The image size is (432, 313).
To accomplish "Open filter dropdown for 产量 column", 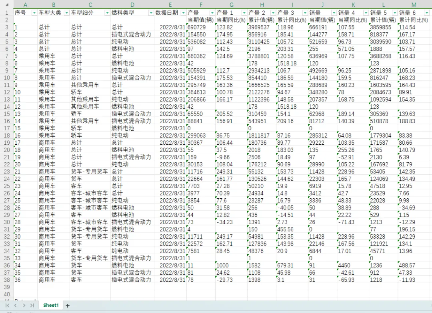I will 212,13.
